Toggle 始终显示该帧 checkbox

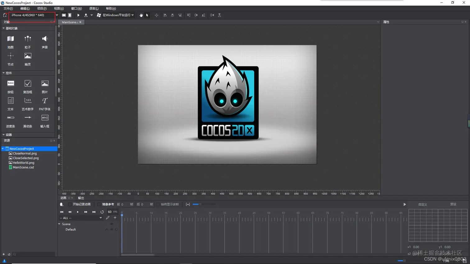158,204
